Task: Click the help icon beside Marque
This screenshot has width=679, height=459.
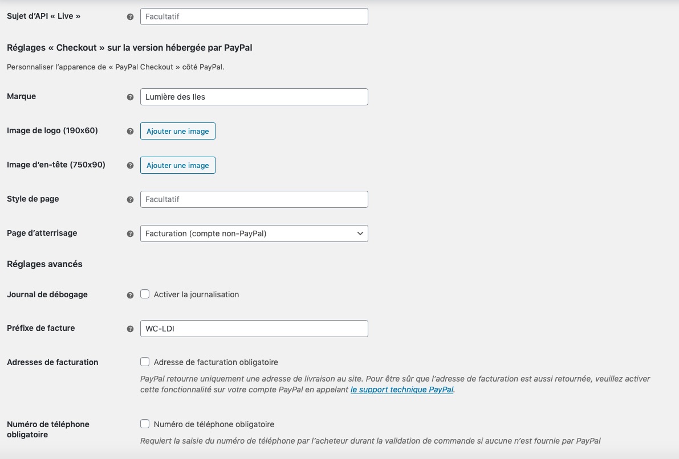Action: click(x=130, y=97)
